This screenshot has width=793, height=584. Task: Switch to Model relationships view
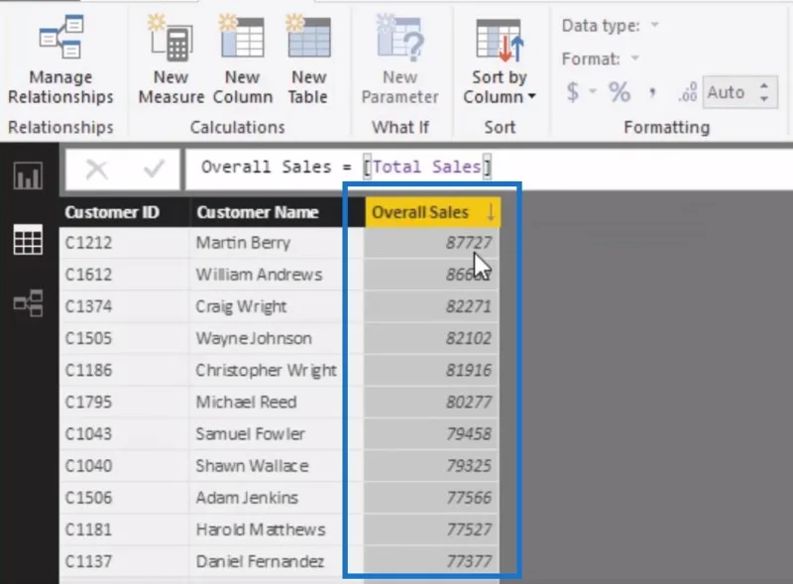click(x=28, y=302)
